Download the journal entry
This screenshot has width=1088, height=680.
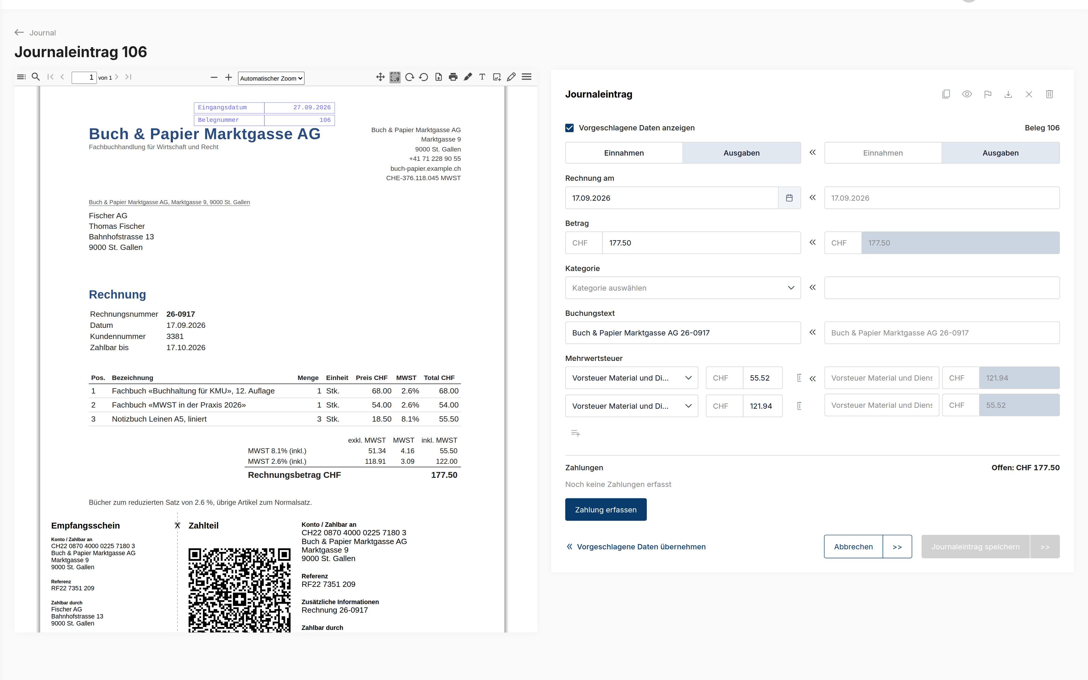1008,94
